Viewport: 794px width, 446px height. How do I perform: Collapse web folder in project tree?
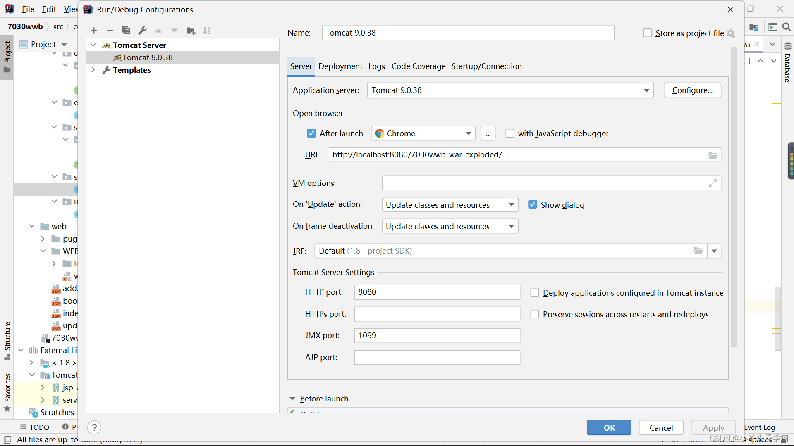click(x=32, y=226)
